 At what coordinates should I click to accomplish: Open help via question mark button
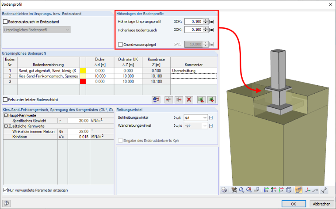pyautogui.click(x=7, y=203)
